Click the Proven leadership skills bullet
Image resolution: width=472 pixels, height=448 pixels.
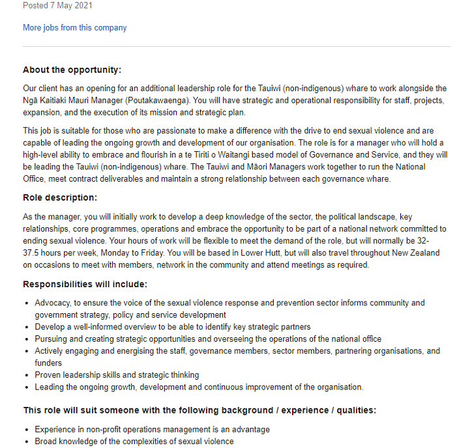click(117, 375)
